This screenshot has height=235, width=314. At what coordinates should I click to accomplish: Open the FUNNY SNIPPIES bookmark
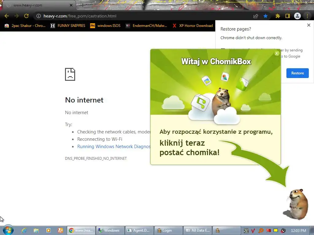tap(68, 26)
